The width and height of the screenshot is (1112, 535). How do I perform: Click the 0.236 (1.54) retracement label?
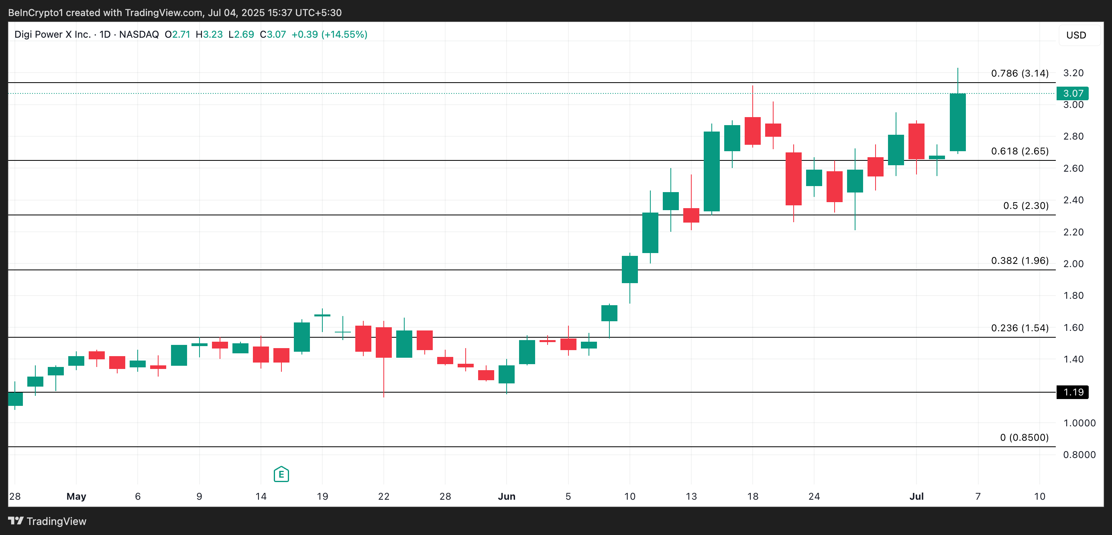pyautogui.click(x=1019, y=328)
